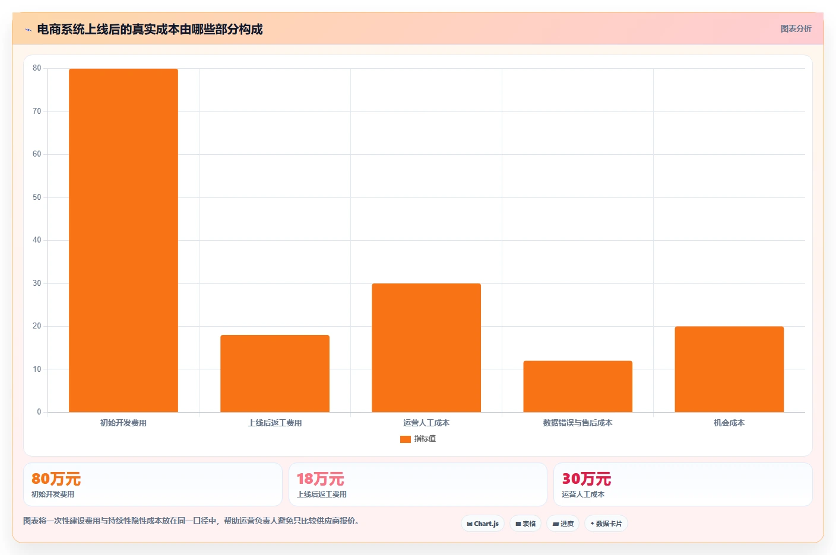Select the 初始开发费用 bar
Image resolution: width=836 pixels, height=555 pixels.
pos(123,240)
